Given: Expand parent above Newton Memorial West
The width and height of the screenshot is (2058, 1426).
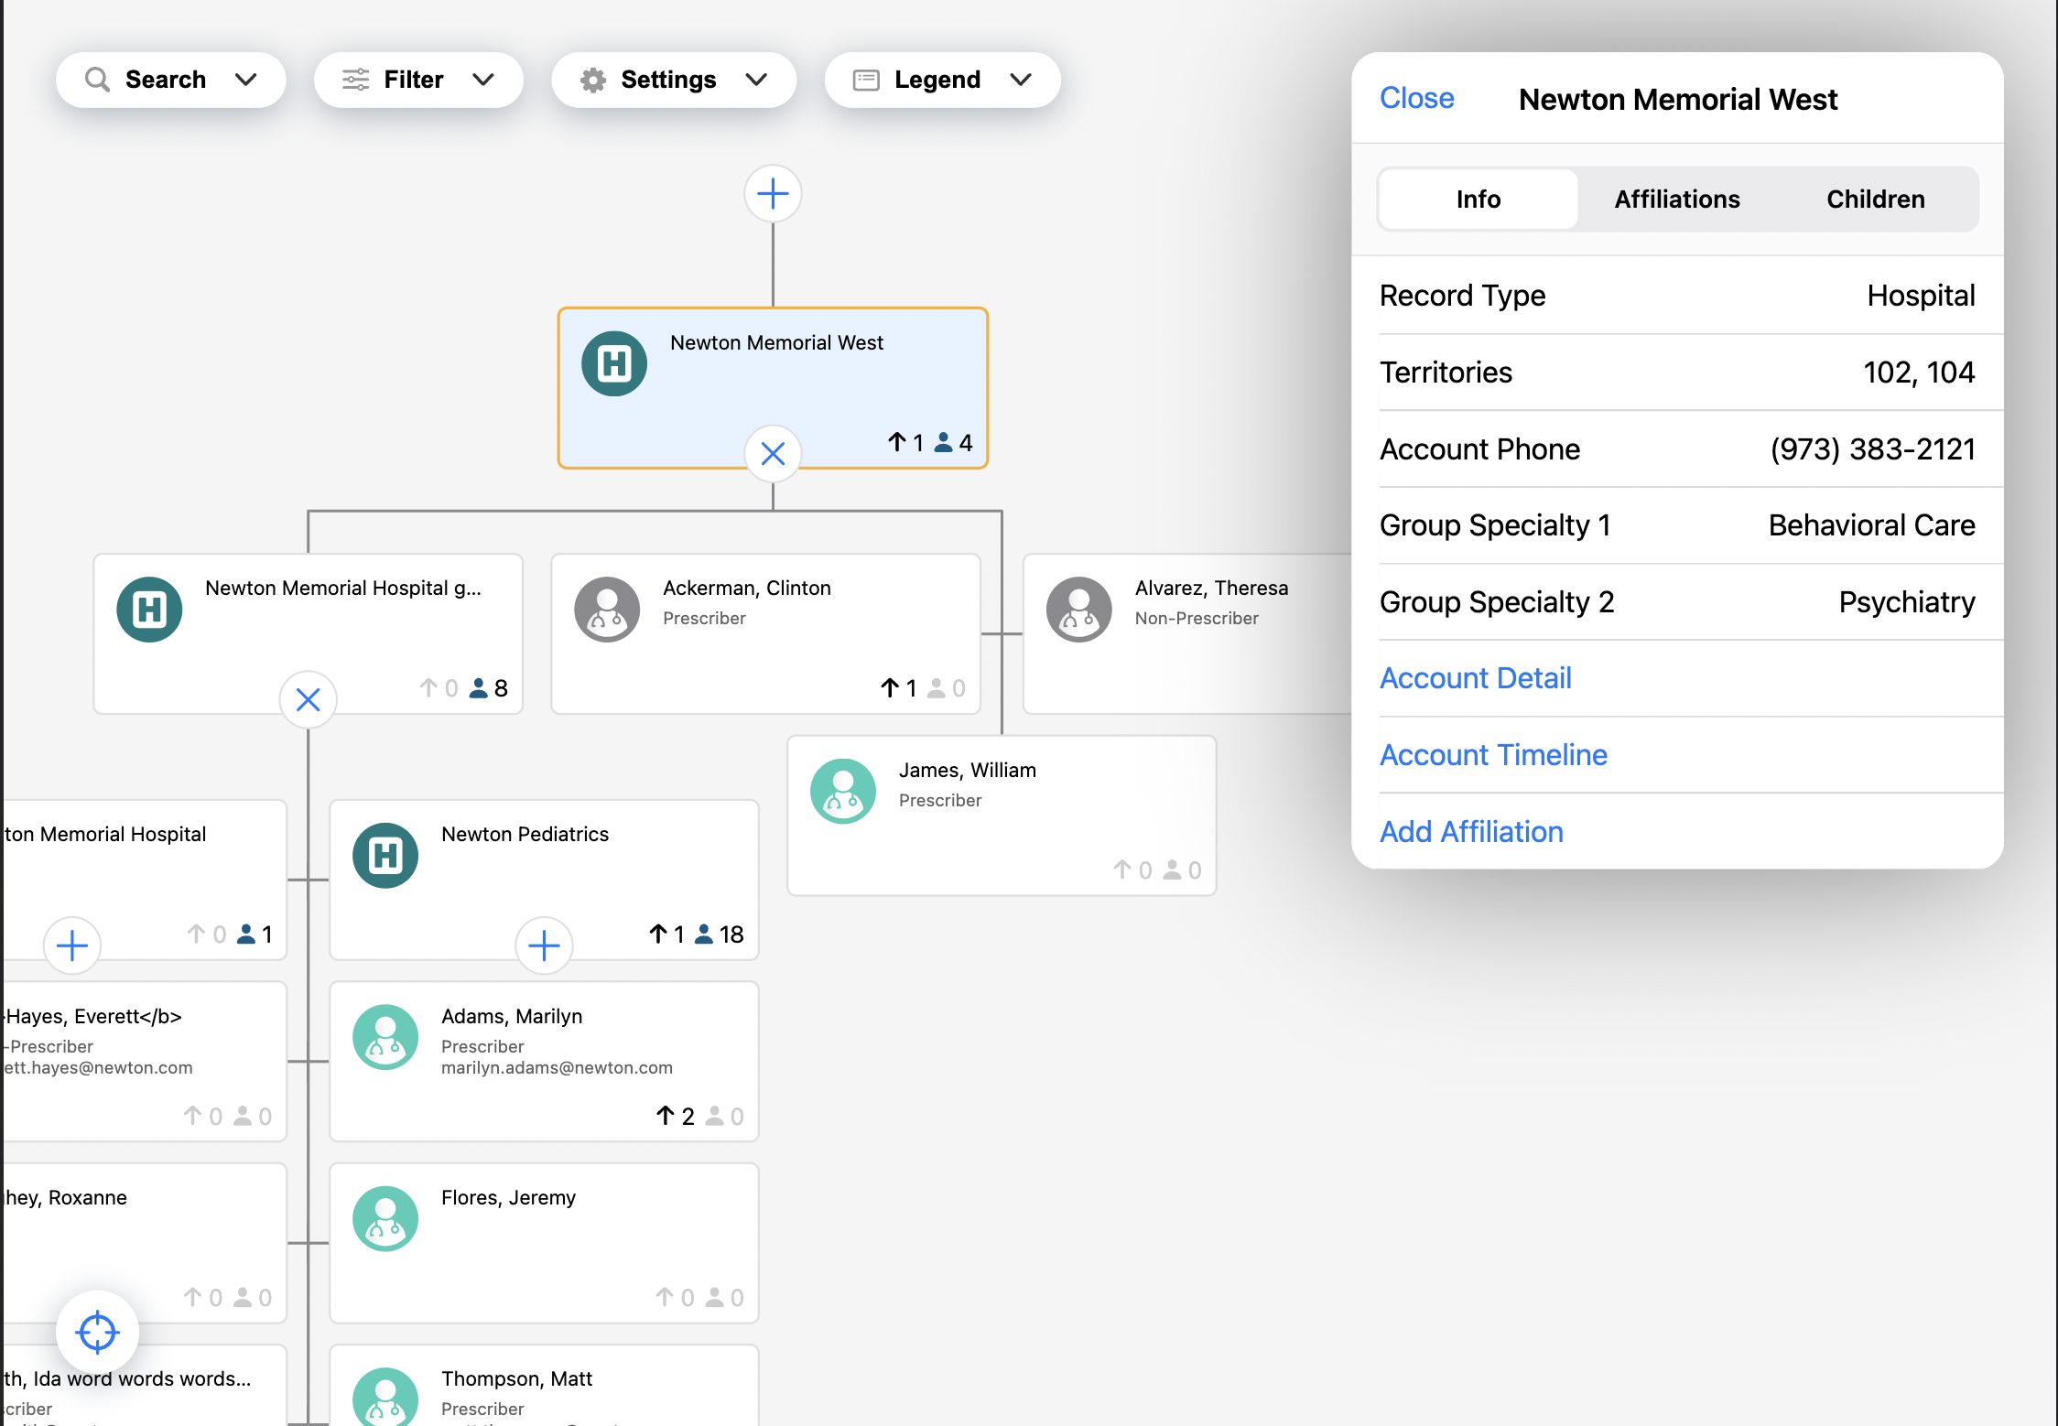Looking at the screenshot, I should (x=773, y=193).
